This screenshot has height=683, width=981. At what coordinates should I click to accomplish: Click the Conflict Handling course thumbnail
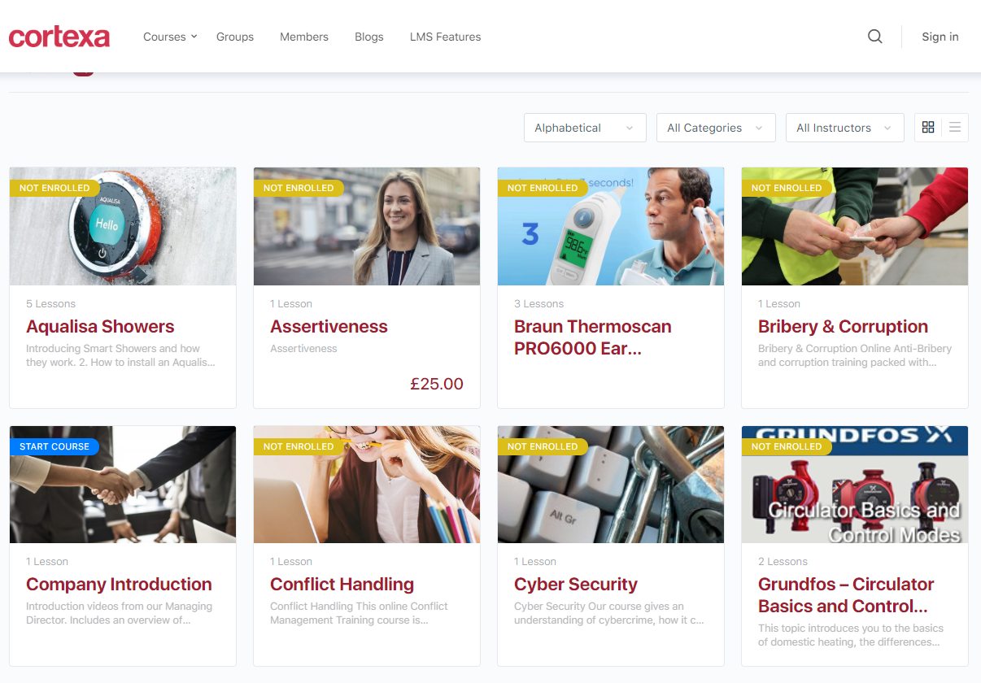point(367,485)
